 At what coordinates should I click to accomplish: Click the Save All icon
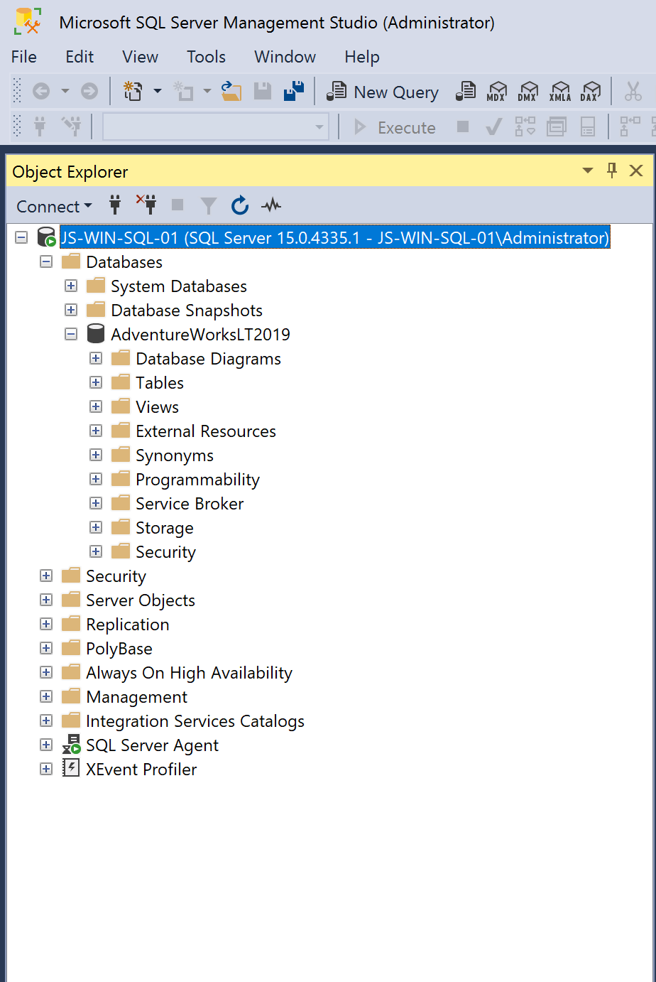[x=294, y=91]
